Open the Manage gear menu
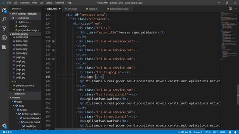The image size is (239, 134). [x=4, y=126]
